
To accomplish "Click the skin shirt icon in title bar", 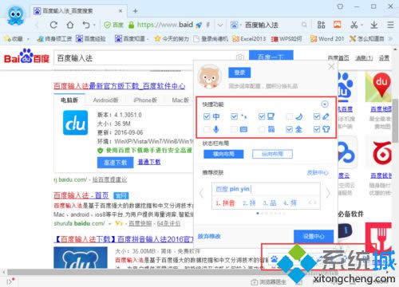I will (340, 6).
